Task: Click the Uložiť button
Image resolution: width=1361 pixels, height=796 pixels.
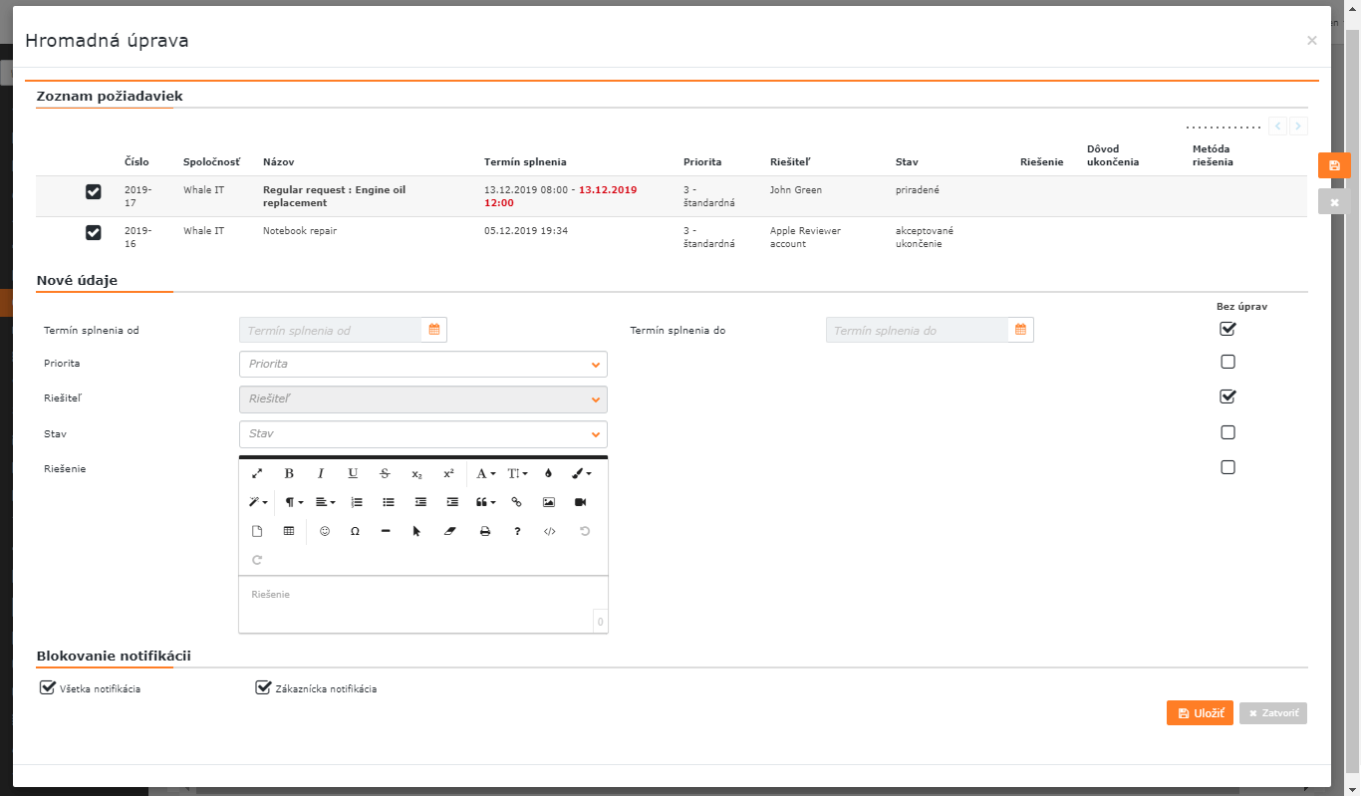Action: [x=1200, y=713]
